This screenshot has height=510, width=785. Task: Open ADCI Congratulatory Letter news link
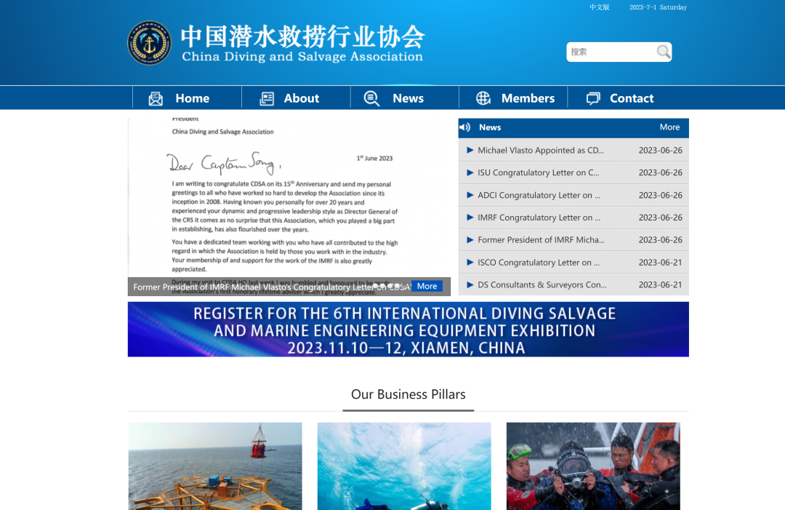click(x=539, y=195)
